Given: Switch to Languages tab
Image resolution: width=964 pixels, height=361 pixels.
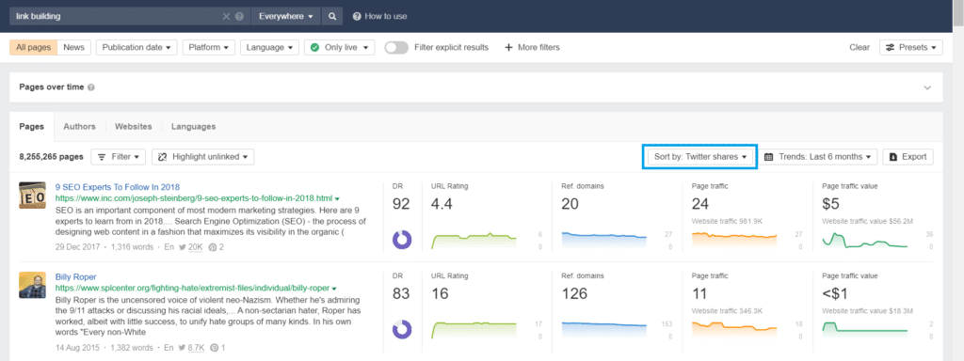Looking at the screenshot, I should [x=193, y=127].
